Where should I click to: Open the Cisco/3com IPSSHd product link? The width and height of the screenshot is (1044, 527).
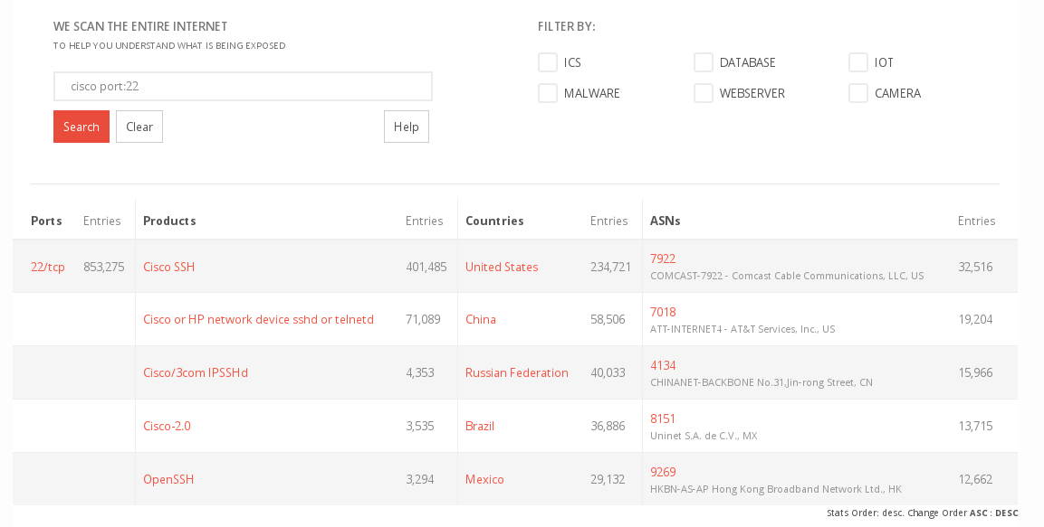coord(196,372)
